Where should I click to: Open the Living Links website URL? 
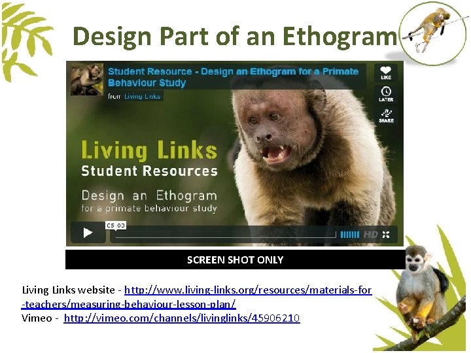pyautogui.click(x=248, y=290)
